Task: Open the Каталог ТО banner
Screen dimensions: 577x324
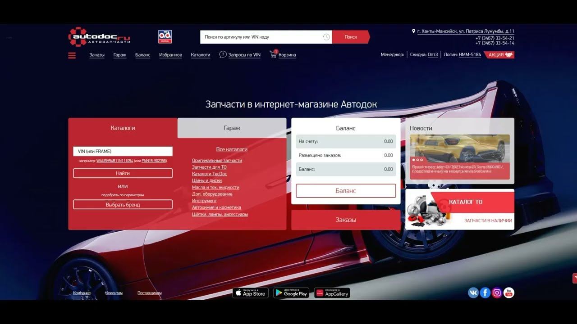Action: [x=460, y=209]
